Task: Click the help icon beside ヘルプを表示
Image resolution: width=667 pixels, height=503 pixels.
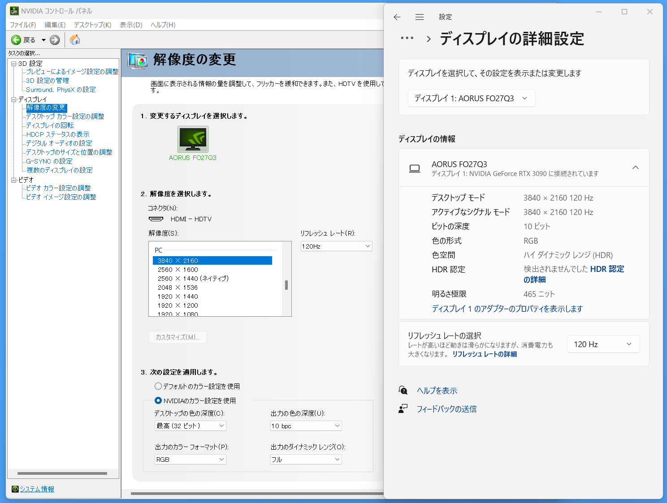Action: point(403,391)
